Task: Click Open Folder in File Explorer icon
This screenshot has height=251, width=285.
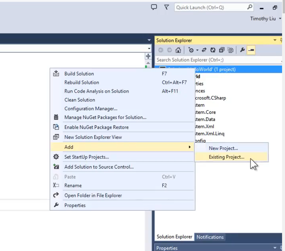Action: (x=56, y=195)
